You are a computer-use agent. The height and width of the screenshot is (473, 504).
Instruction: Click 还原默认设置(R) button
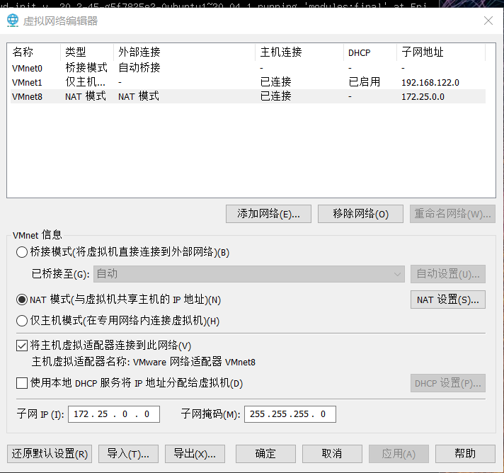click(50, 454)
